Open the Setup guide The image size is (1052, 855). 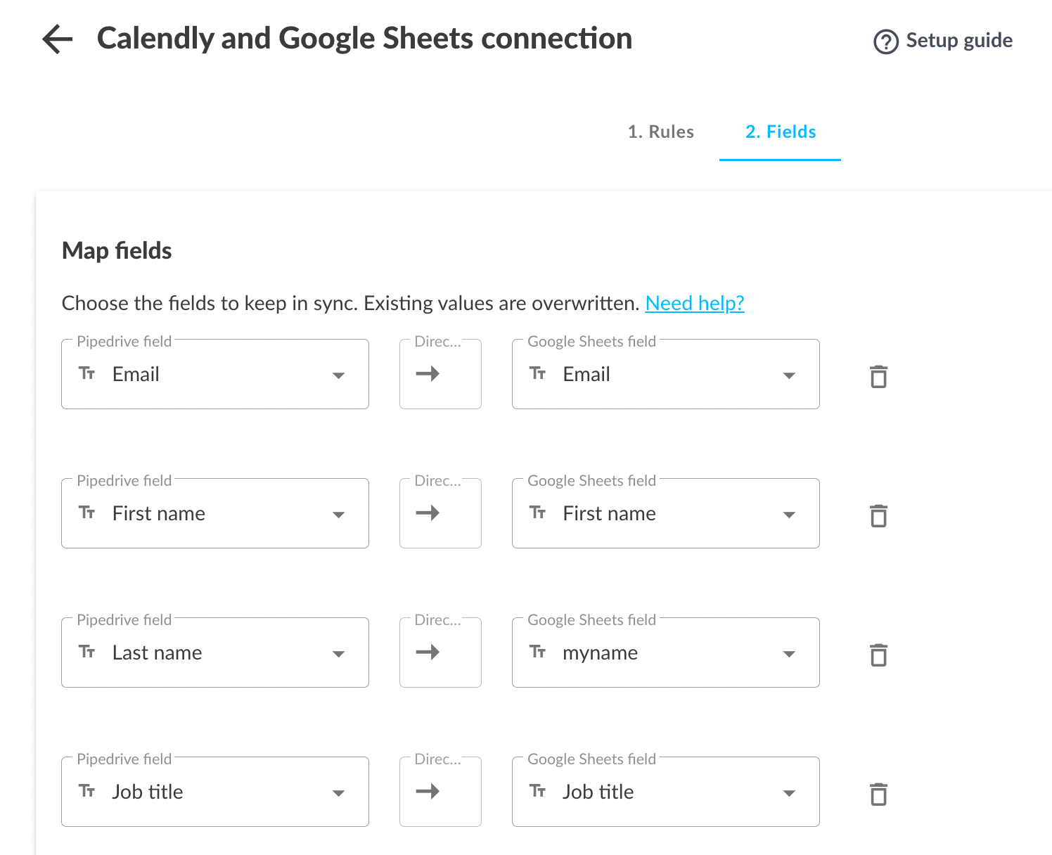click(x=958, y=40)
